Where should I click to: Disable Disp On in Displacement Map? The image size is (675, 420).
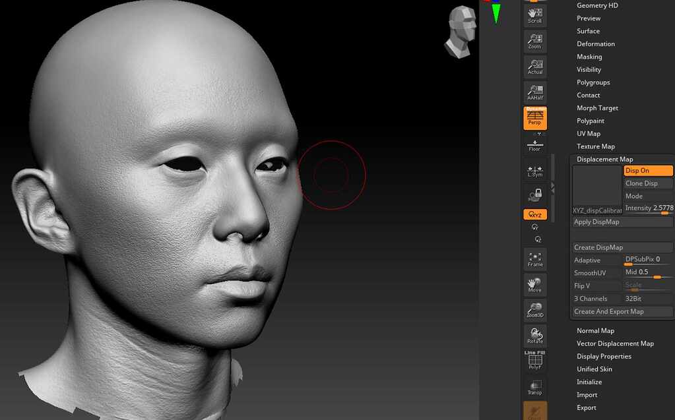647,170
